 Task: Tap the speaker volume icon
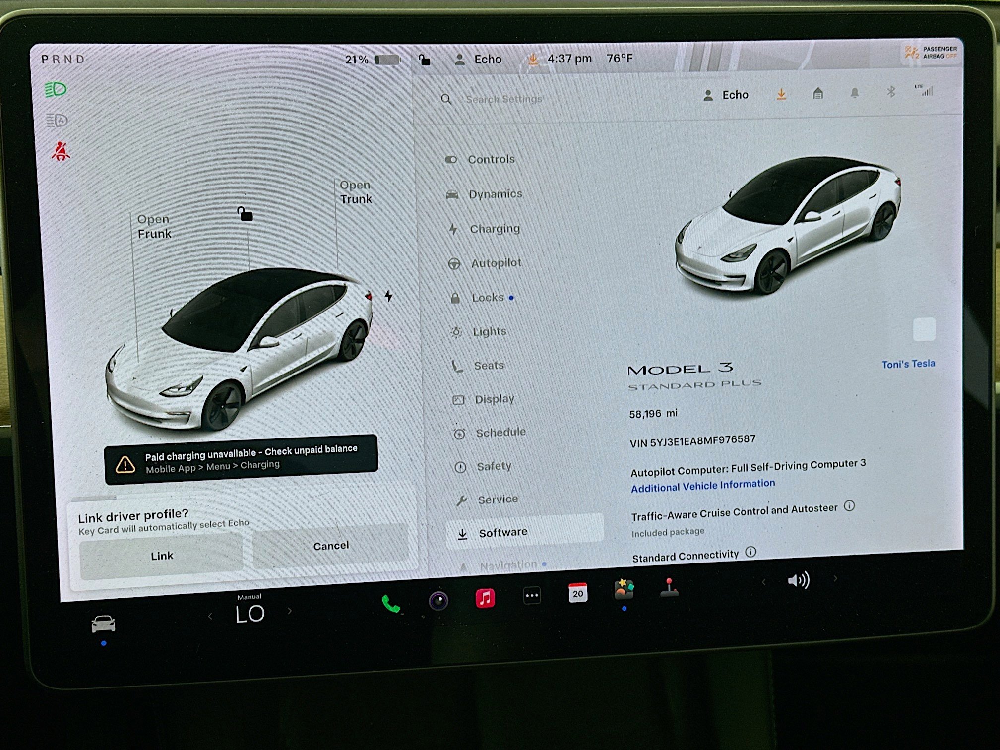[799, 580]
